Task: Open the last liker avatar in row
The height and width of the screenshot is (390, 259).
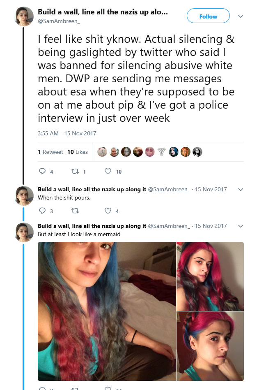Action: tap(197, 152)
